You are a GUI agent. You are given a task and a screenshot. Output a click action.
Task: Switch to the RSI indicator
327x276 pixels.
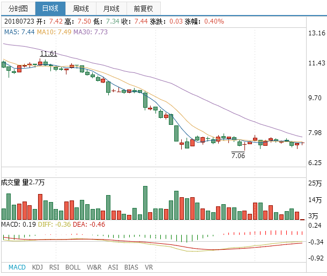(54, 267)
